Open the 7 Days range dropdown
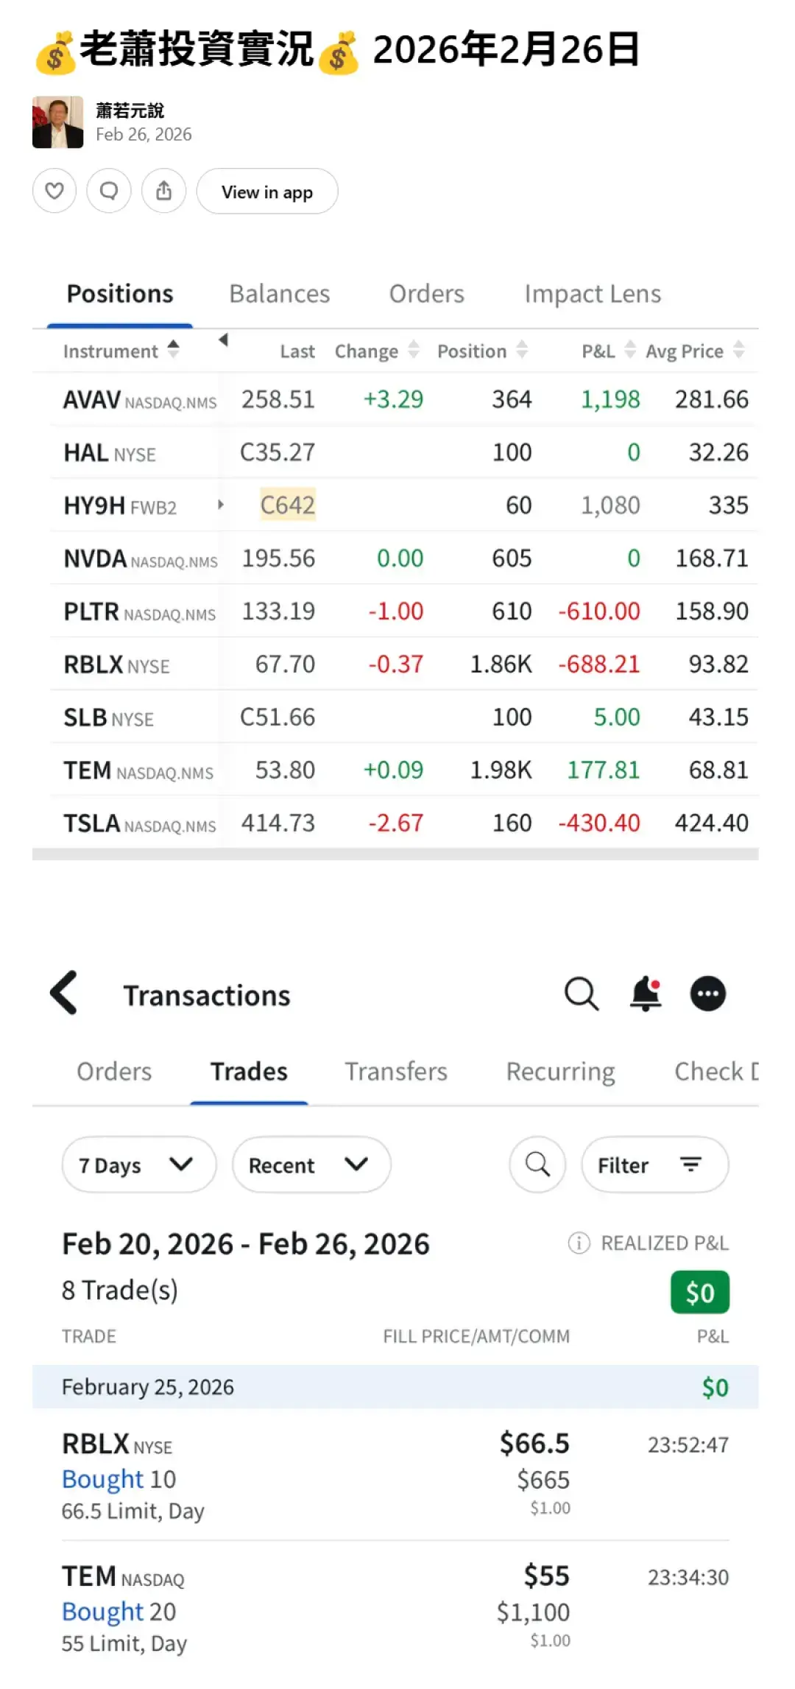 [x=138, y=1165]
